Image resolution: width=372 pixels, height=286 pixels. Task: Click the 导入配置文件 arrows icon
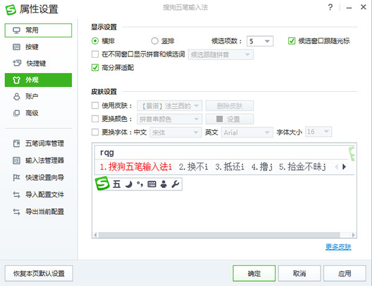pos(16,195)
